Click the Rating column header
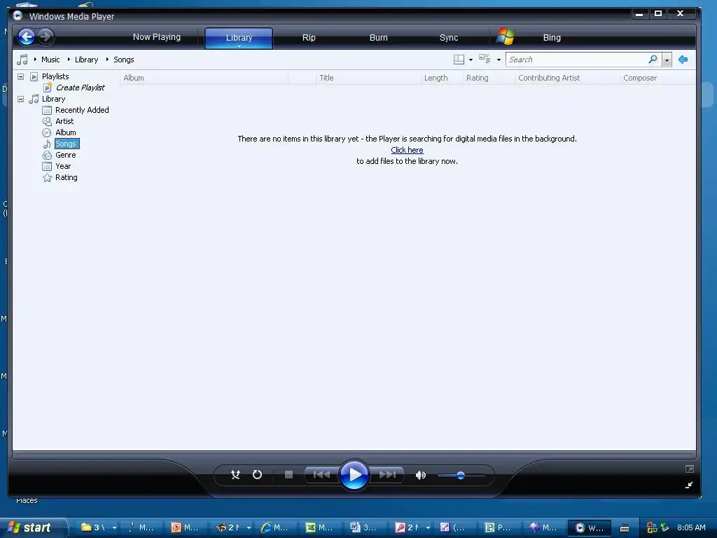717x538 pixels. [x=489, y=78]
